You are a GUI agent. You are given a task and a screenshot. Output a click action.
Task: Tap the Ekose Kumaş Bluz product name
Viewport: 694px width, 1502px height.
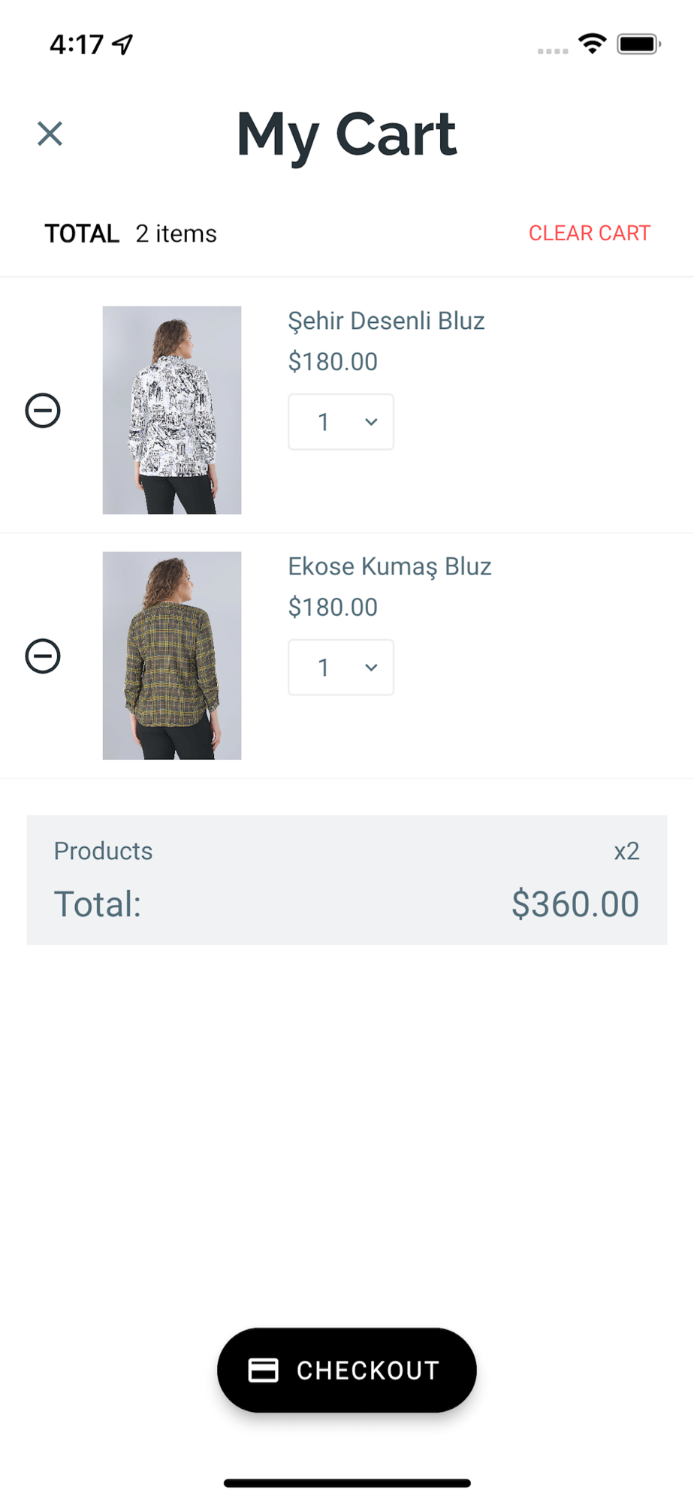tap(389, 566)
